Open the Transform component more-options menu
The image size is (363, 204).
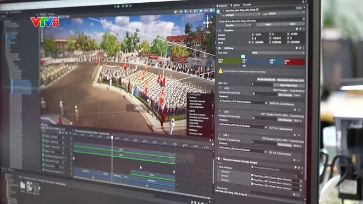point(304,29)
